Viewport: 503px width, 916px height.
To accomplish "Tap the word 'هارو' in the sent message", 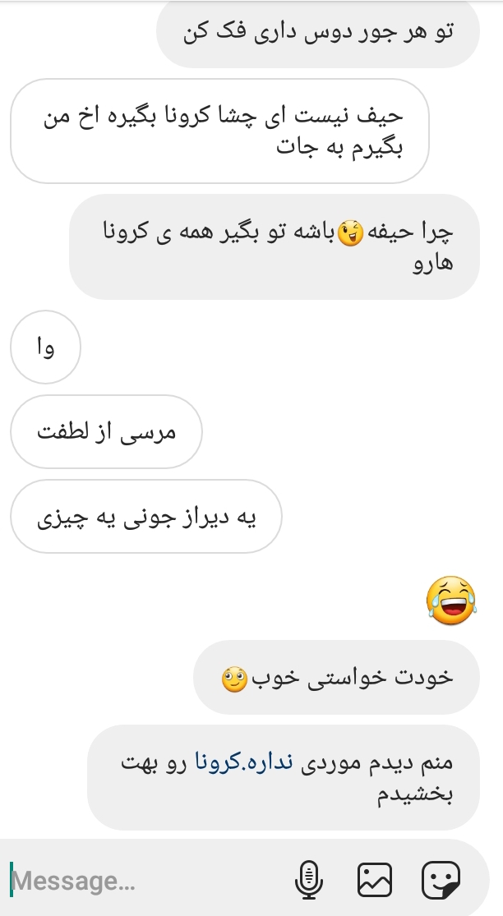I will click(432, 263).
